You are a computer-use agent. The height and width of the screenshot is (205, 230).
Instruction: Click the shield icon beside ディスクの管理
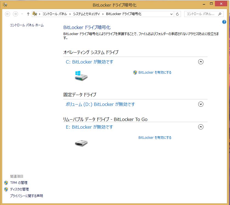6,189
